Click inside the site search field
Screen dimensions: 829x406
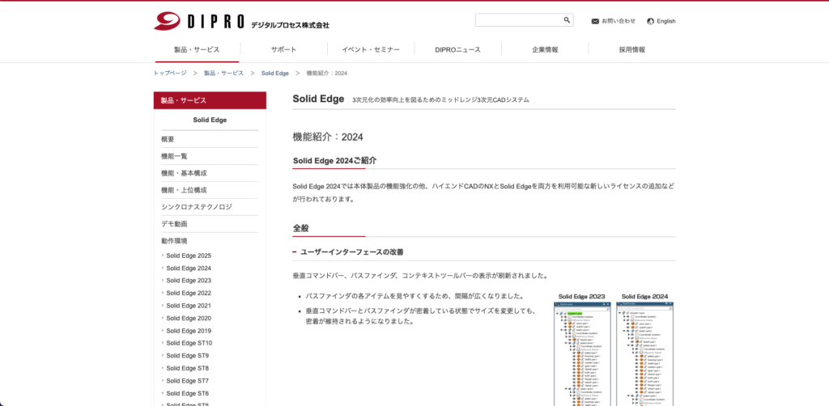(518, 20)
